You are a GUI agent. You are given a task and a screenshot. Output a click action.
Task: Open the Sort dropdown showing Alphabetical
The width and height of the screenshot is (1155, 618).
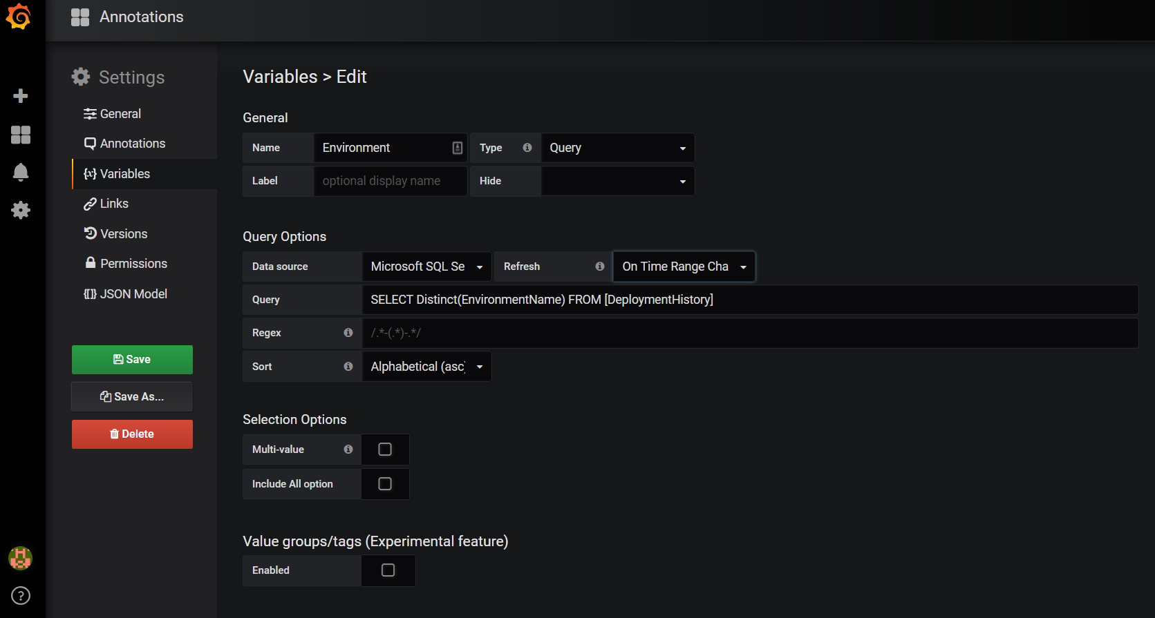click(x=426, y=367)
